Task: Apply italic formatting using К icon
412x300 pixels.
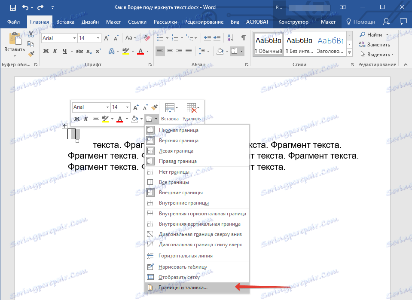Action: coord(56,50)
